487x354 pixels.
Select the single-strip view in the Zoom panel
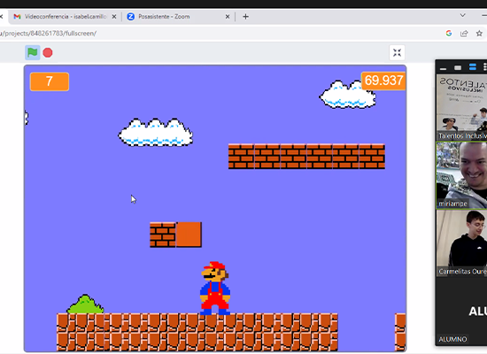point(458,67)
